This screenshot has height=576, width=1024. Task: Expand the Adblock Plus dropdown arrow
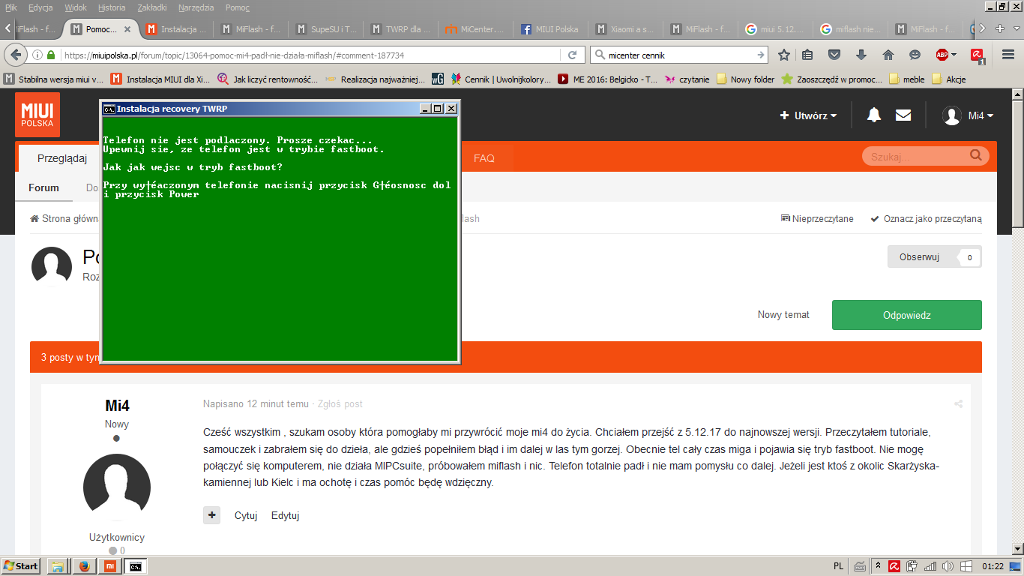(955, 55)
